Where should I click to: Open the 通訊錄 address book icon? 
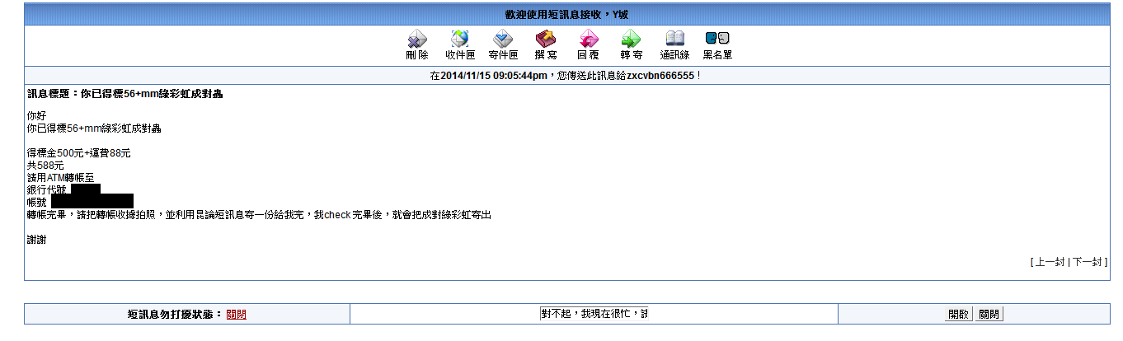pos(674,39)
